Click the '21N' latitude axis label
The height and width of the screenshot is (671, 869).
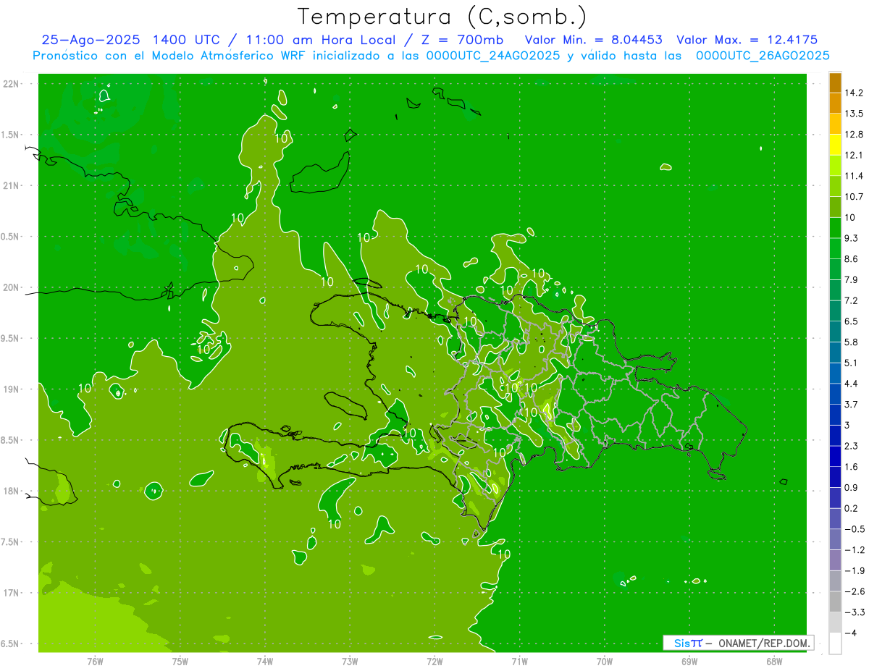point(11,185)
